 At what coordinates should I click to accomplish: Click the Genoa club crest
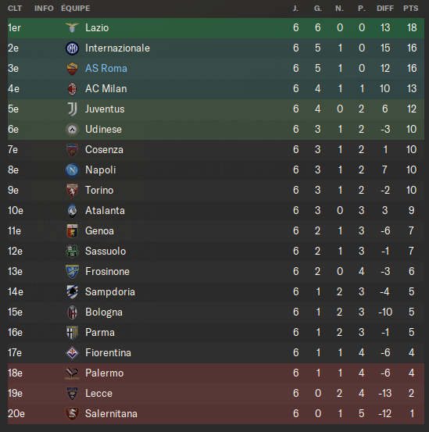coord(72,231)
